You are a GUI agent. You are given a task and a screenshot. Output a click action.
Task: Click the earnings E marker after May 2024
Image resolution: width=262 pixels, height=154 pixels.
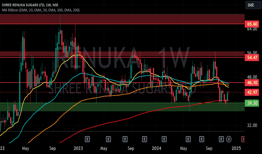click(188, 139)
